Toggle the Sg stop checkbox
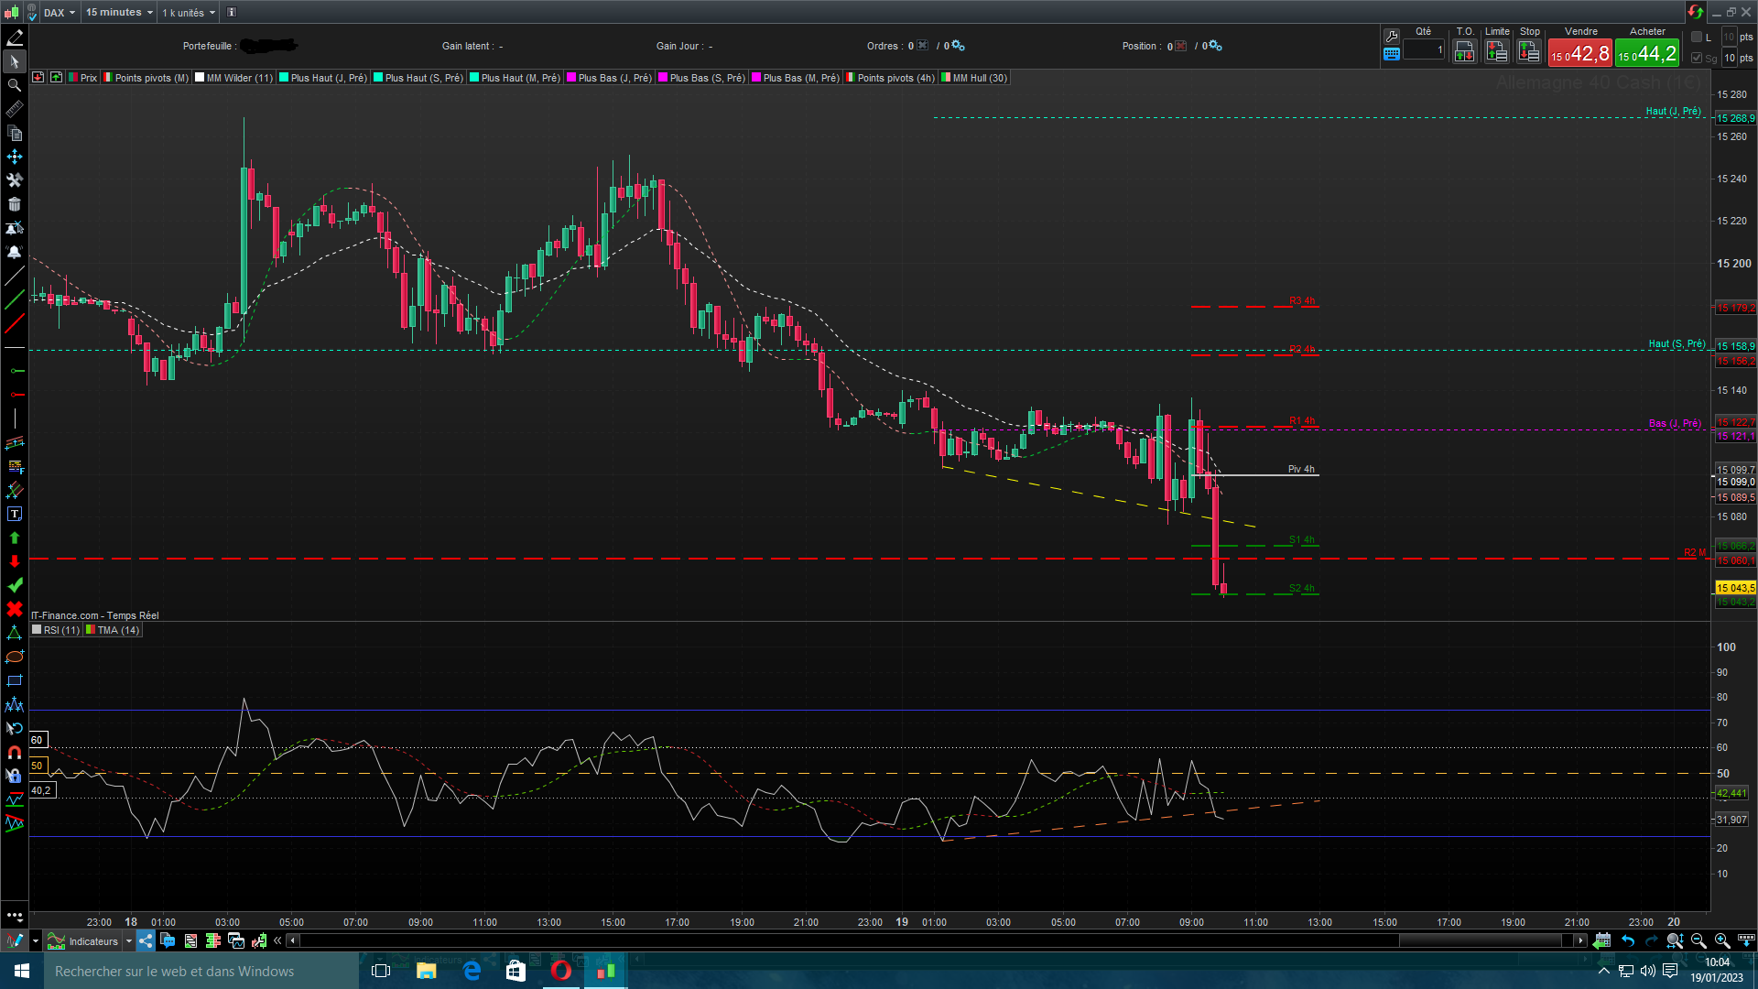This screenshot has height=989, width=1758. (x=1697, y=58)
